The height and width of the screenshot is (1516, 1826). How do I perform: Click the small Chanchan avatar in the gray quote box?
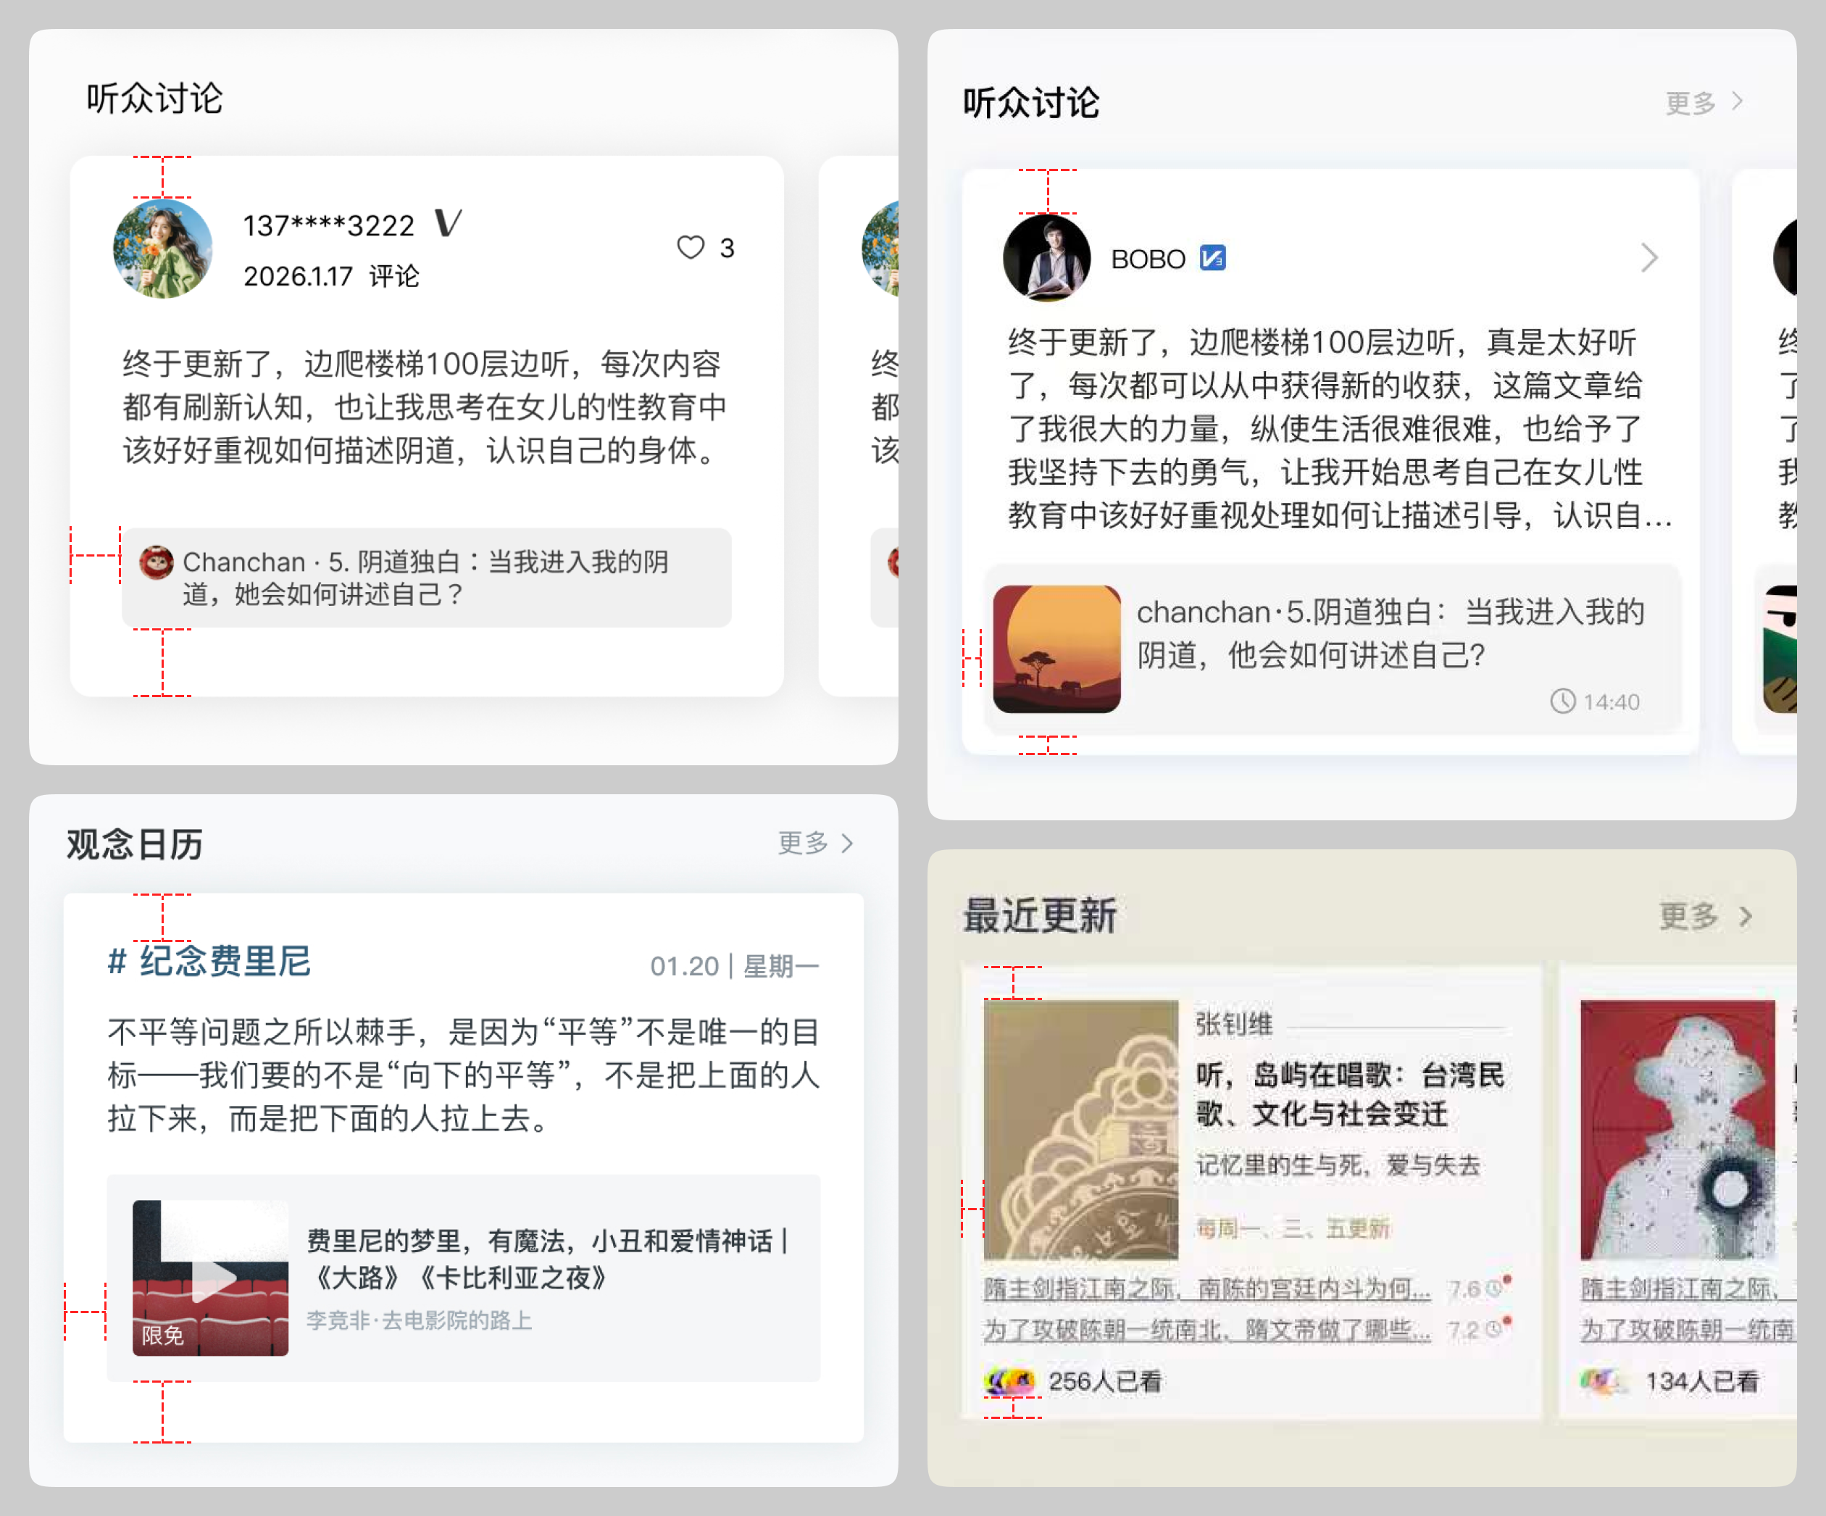(157, 563)
